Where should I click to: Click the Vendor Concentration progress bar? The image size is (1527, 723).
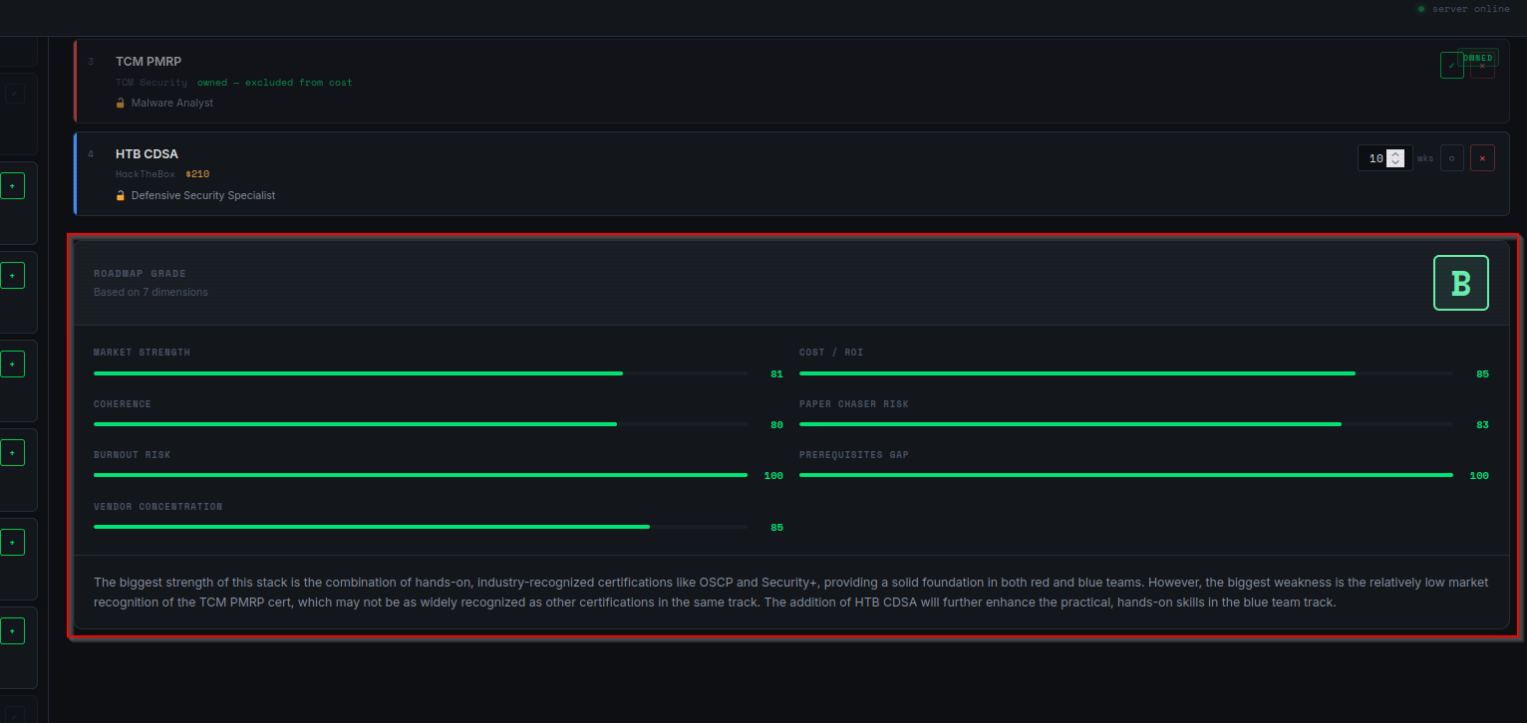point(419,527)
